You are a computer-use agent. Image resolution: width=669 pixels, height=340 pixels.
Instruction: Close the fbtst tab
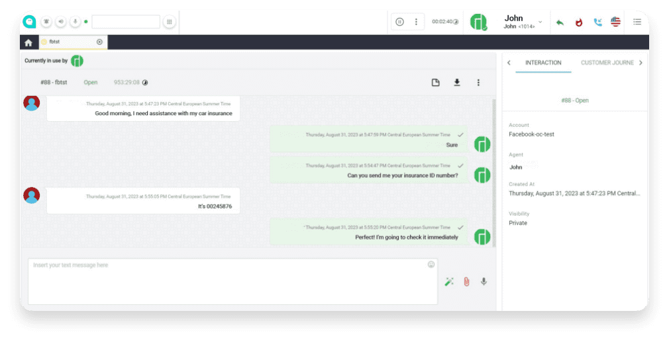tap(99, 42)
